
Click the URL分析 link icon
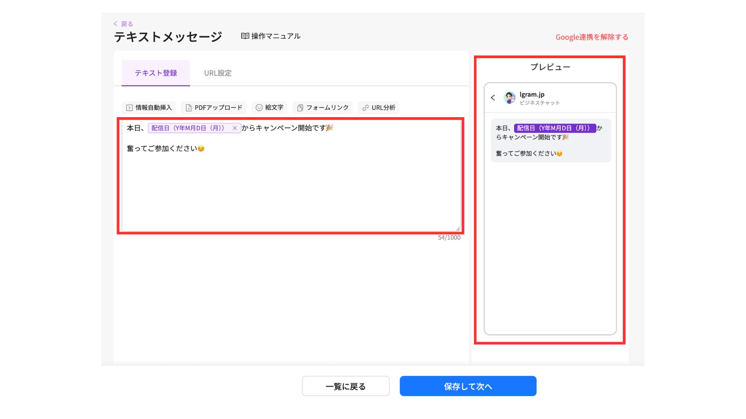coord(366,108)
